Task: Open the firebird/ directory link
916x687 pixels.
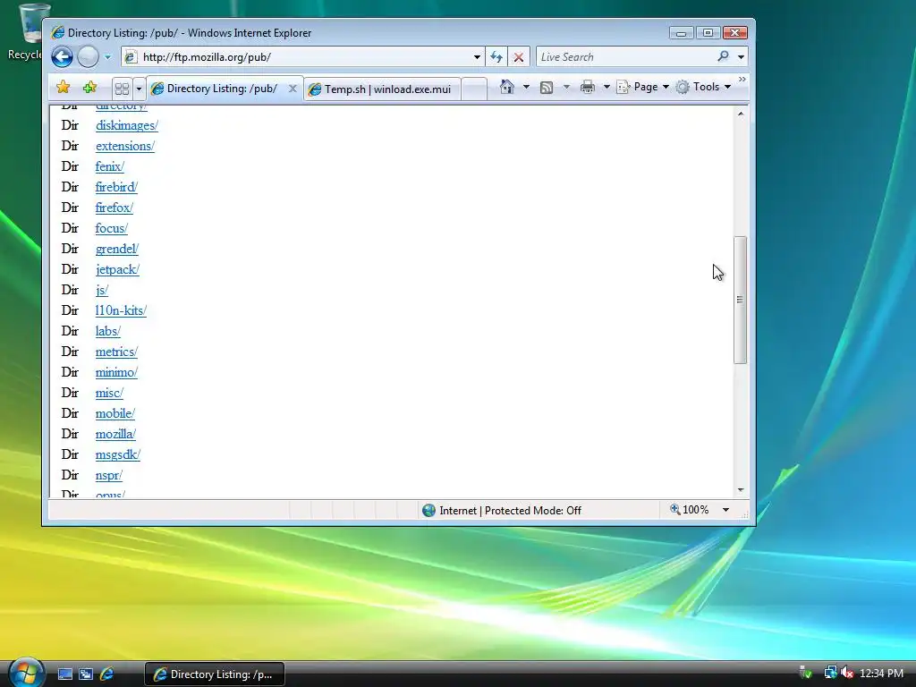Action: (116, 187)
